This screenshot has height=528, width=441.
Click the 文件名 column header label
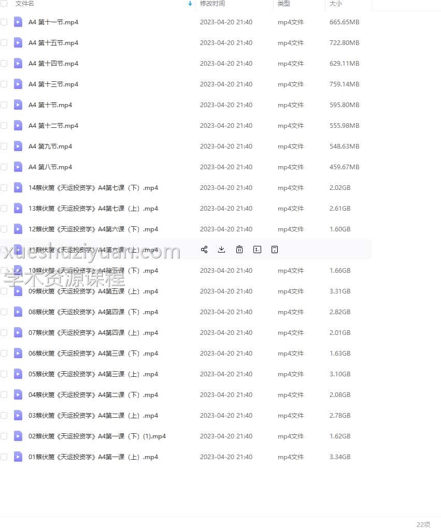tap(25, 4)
